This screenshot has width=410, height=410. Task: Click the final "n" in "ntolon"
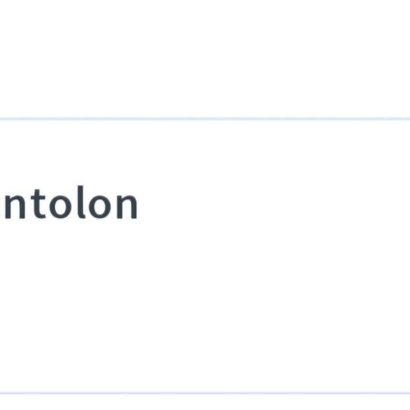point(126,206)
